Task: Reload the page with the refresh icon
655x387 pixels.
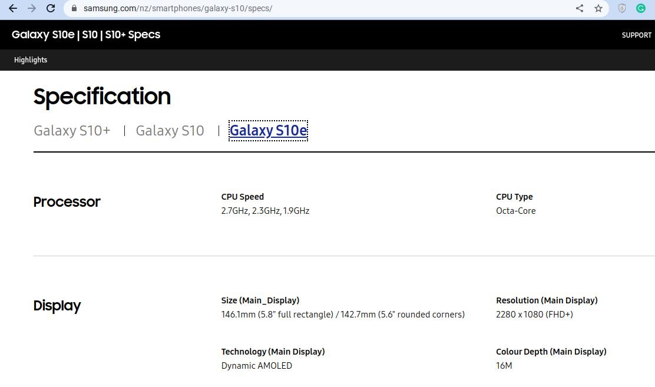Action: point(51,8)
